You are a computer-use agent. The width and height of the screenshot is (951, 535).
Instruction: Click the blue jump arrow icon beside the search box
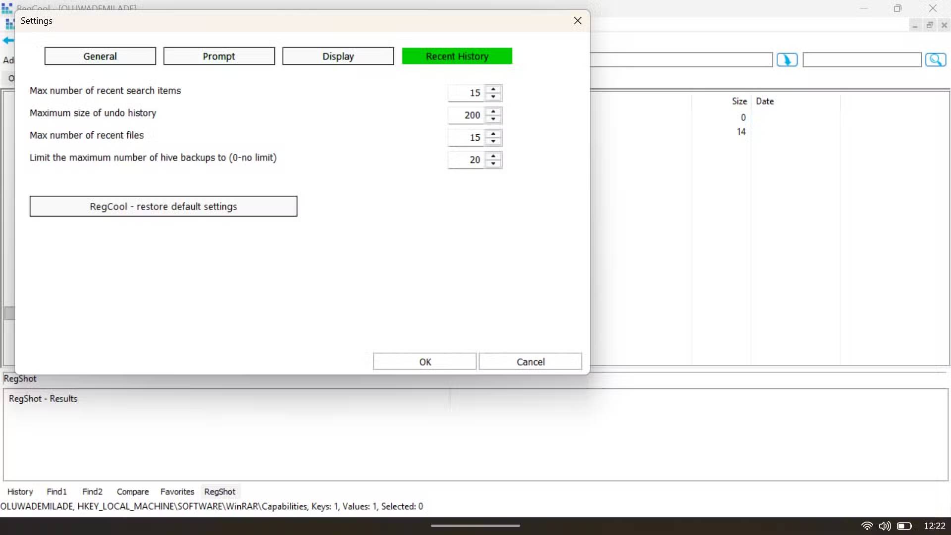(787, 59)
